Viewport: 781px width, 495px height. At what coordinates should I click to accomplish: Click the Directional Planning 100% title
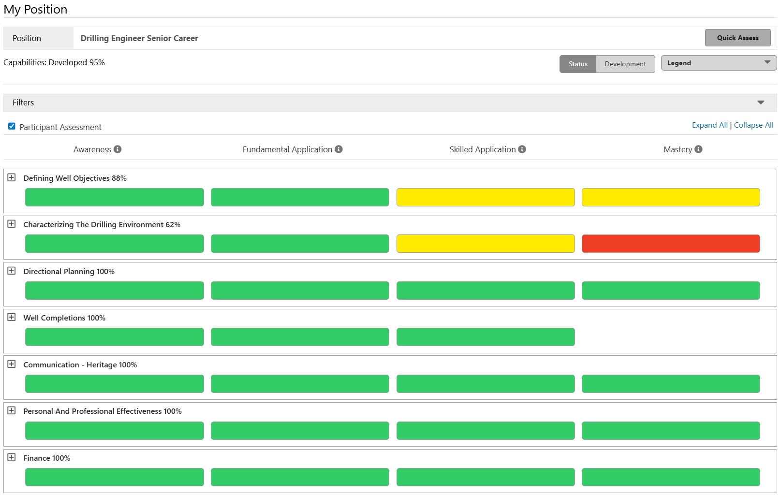point(69,271)
